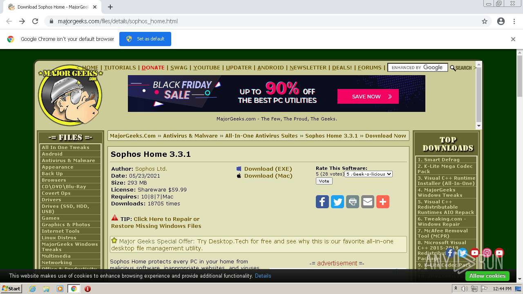
Task: Open cookie Details link
Action: click(x=263, y=276)
